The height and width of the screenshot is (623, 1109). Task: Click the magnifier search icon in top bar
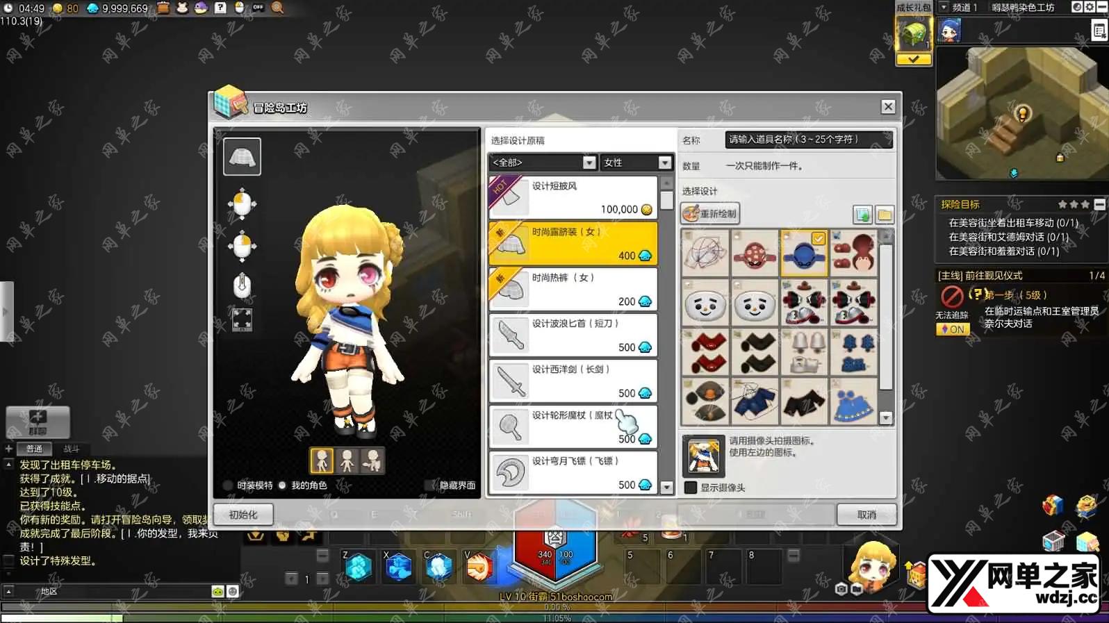[x=277, y=8]
